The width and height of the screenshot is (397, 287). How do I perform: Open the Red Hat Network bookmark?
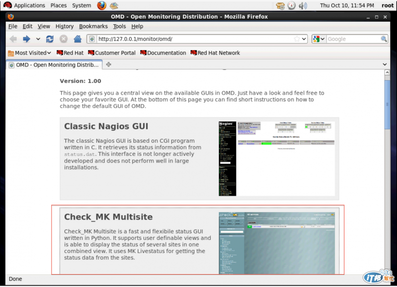point(215,53)
